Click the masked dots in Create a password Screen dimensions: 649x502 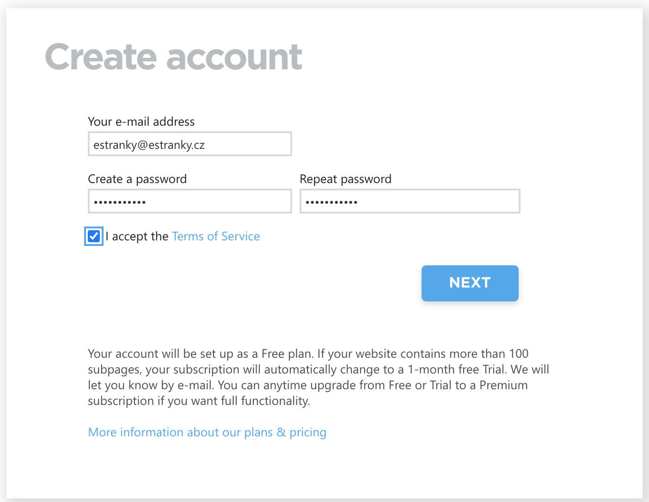coord(120,202)
